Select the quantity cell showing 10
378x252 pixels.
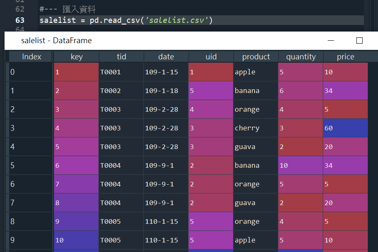[300, 165]
